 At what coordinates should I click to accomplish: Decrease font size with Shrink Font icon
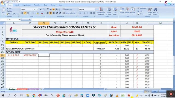pyautogui.click(x=43, y=10)
